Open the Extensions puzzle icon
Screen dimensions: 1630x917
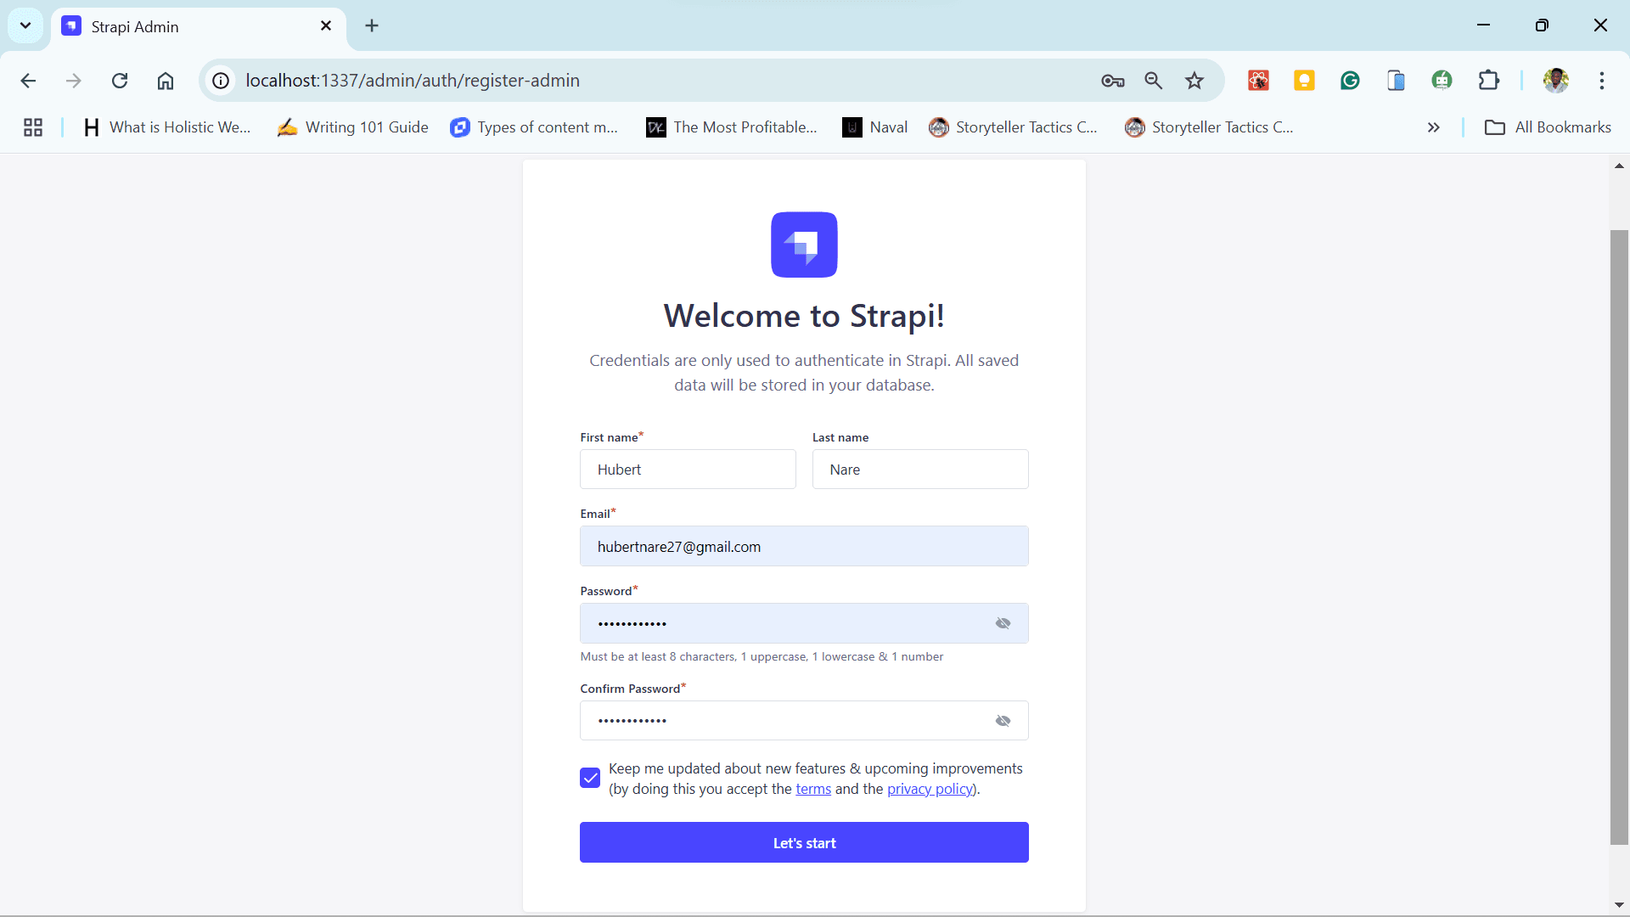1488,81
